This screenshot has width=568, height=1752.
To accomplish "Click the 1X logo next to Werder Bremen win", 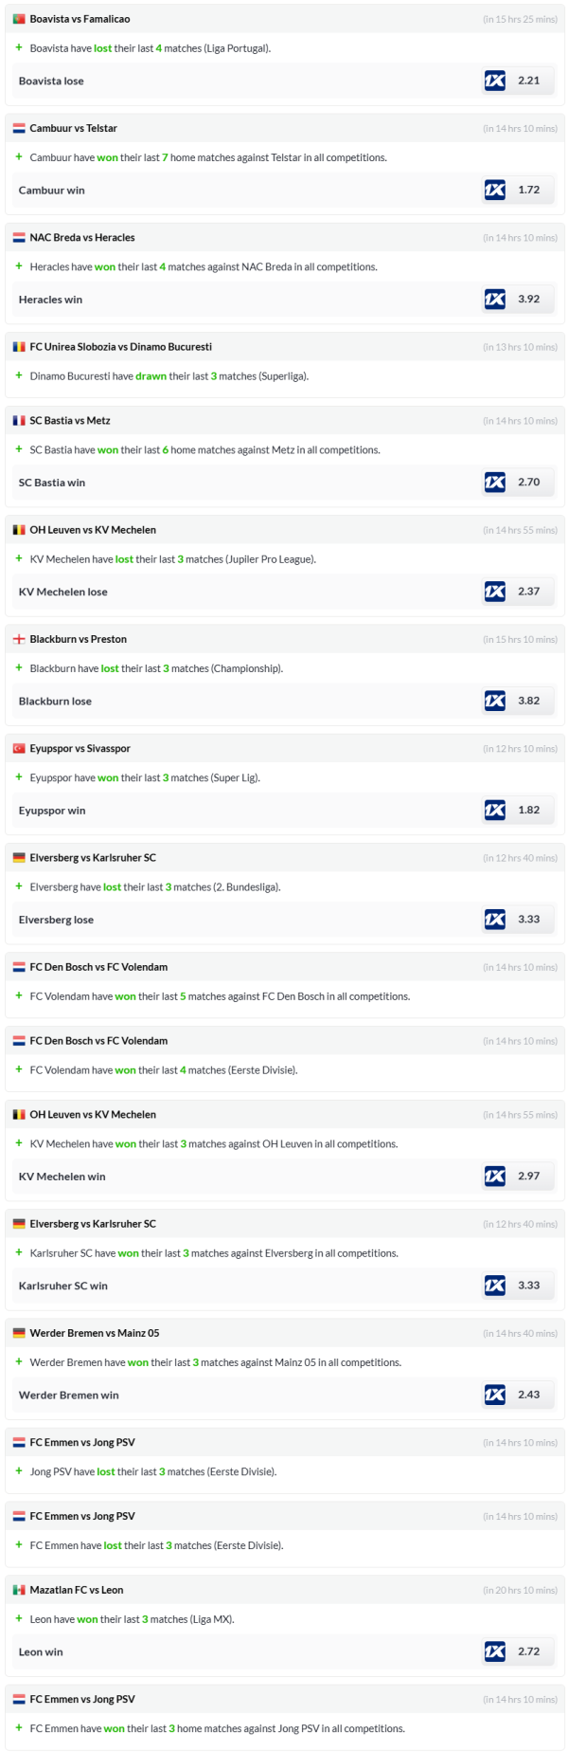I will pos(494,1395).
